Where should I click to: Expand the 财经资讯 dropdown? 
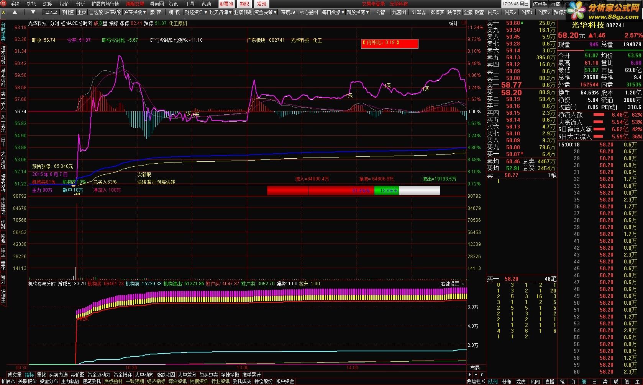(196, 12)
